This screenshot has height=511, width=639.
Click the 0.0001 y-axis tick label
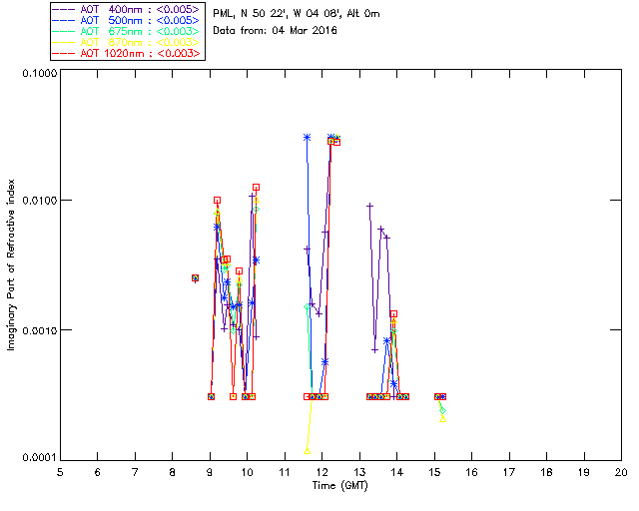[39, 457]
